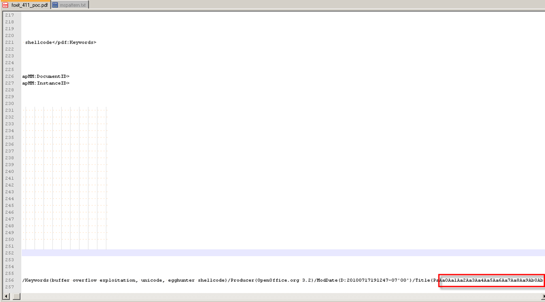
Task: Click the /Keywords(buffer overflow exploitation text
Action: [x=80, y=280]
